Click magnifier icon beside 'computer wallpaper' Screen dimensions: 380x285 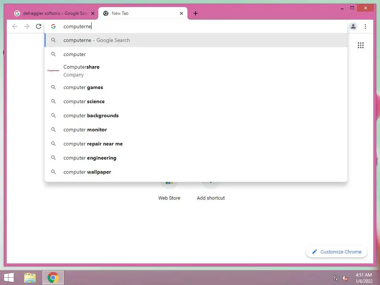pos(53,172)
